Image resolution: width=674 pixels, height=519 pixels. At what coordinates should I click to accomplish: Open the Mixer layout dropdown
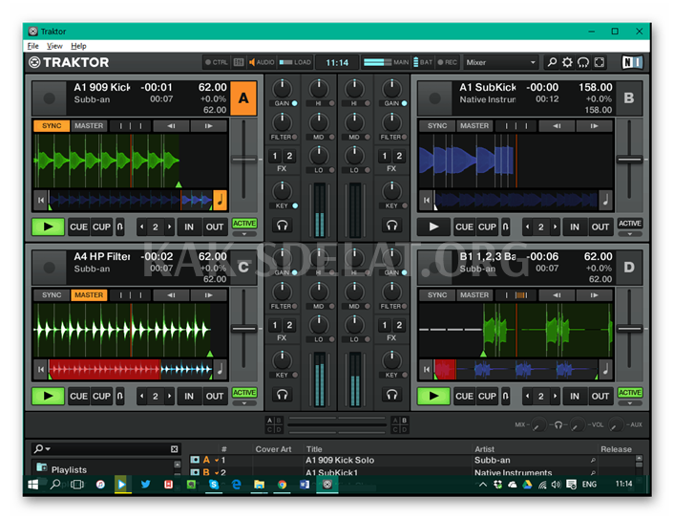500,62
